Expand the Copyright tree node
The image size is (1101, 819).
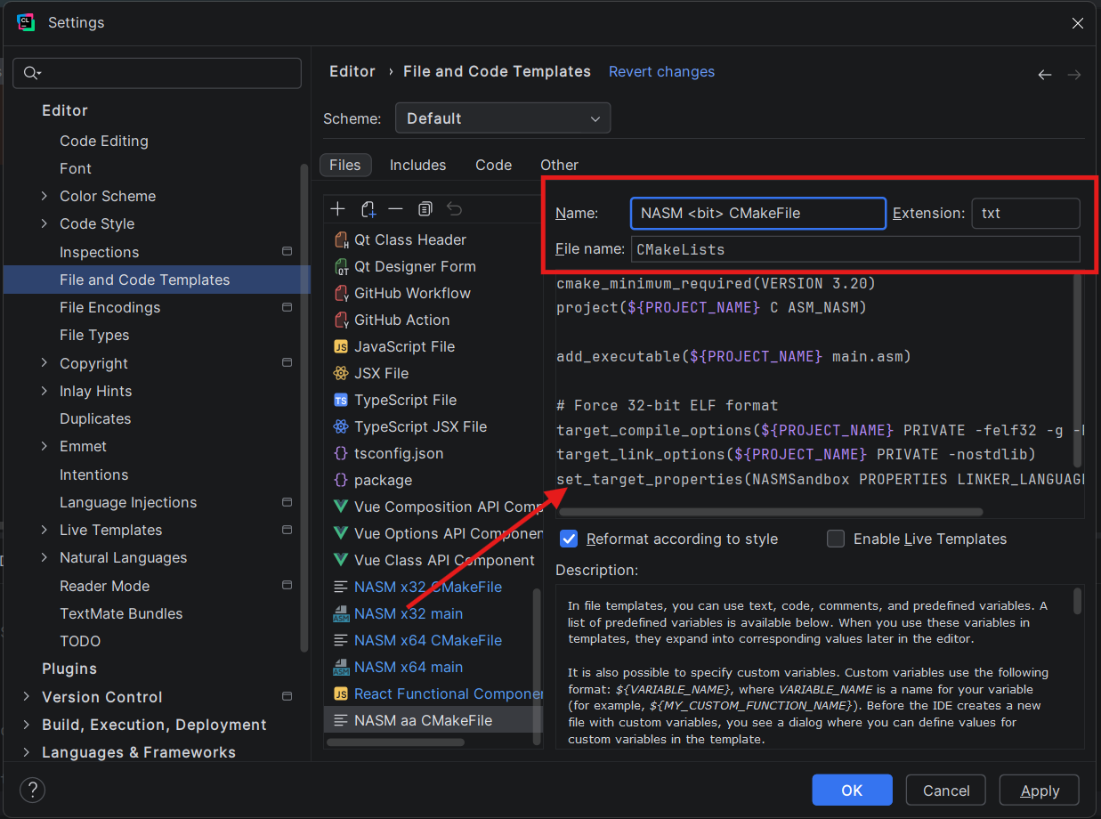click(45, 363)
